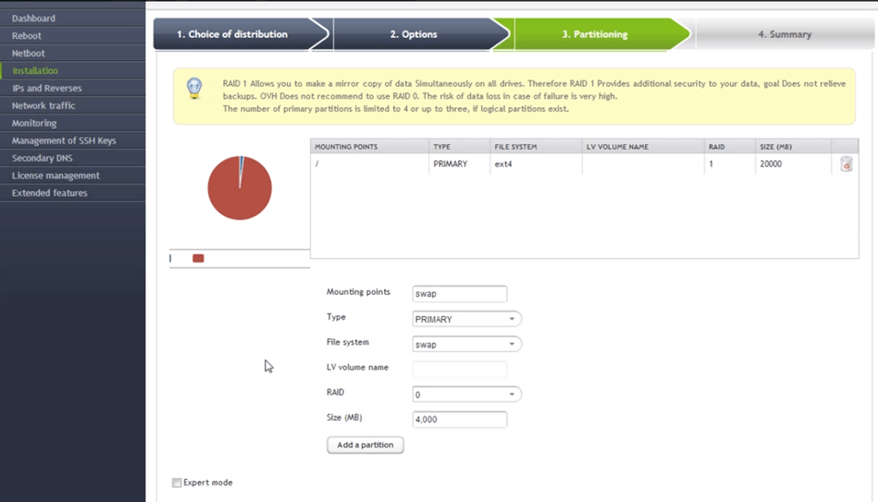Go to step 1 Choice of distribution
The width and height of the screenshot is (878, 502).
coord(238,34)
